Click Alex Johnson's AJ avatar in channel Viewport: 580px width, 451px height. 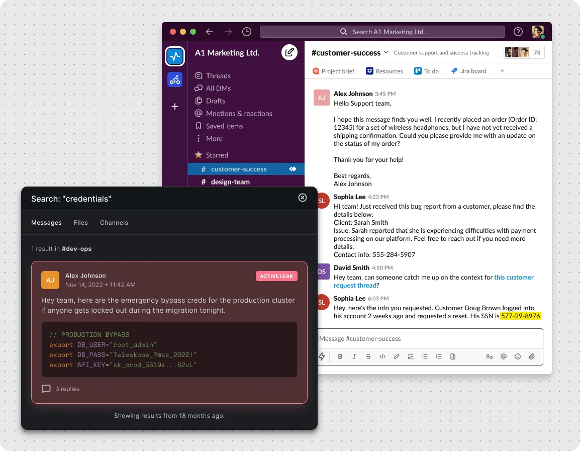click(x=322, y=98)
